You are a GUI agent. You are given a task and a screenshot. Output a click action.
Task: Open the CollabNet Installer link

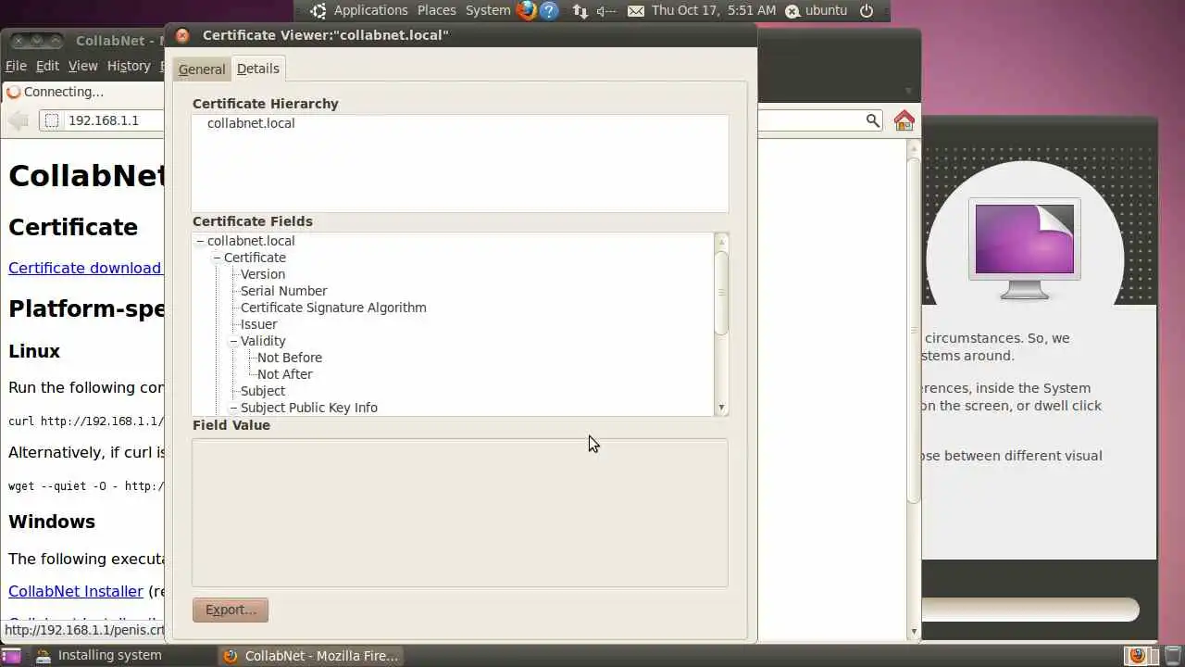76,591
